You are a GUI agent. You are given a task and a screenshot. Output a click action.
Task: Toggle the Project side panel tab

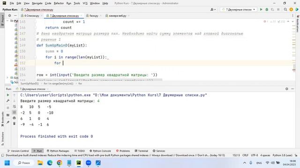point(2,20)
